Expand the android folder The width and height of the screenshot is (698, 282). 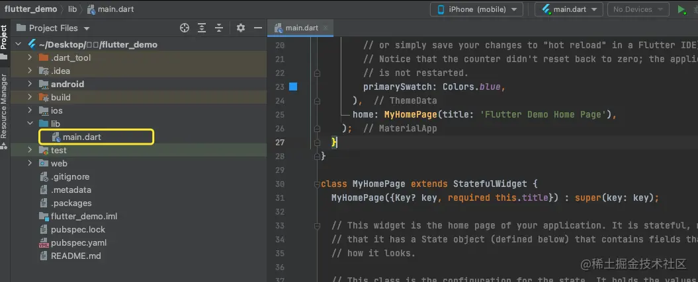30,84
